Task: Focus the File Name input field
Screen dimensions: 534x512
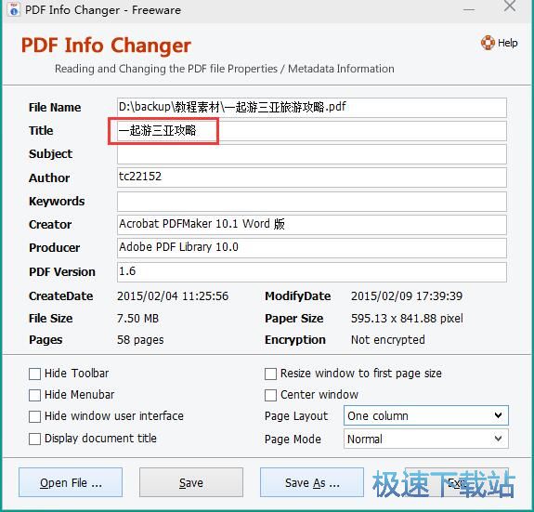Action: point(312,107)
